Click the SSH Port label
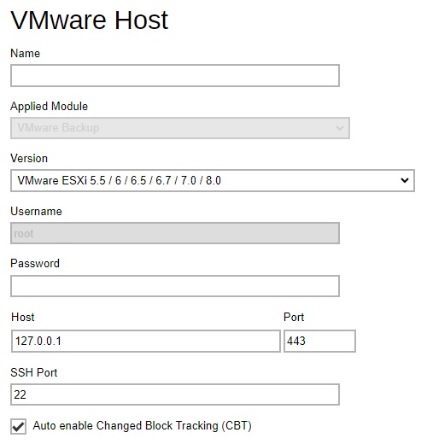This screenshot has width=427, height=444. [x=34, y=372]
